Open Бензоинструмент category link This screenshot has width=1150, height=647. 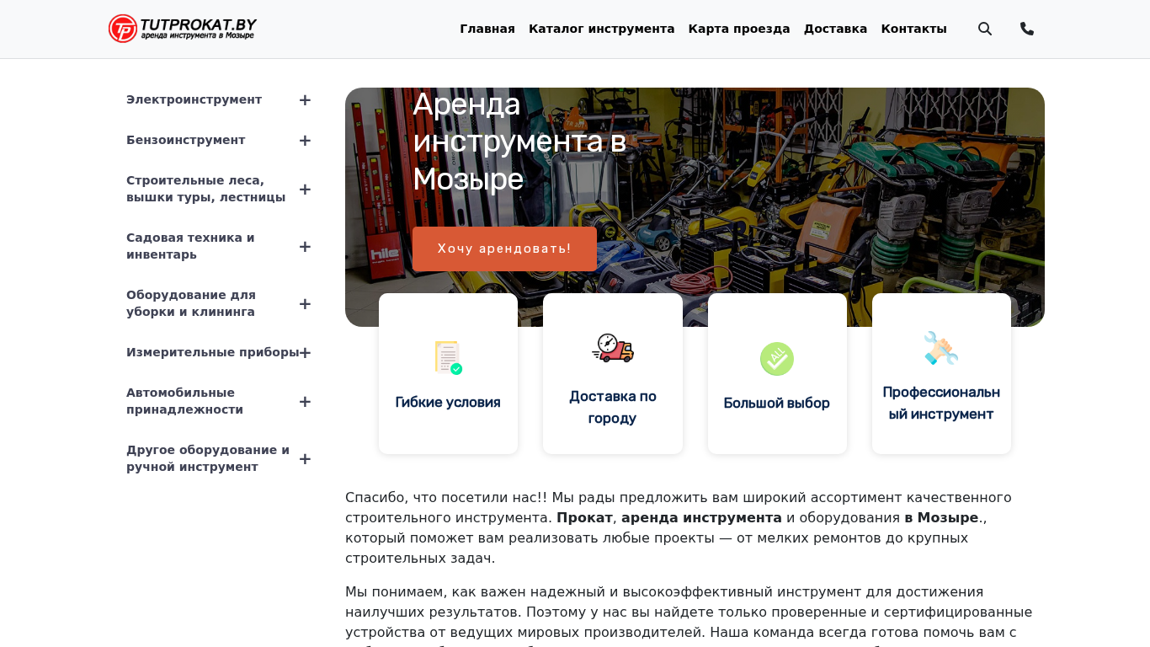tap(186, 140)
